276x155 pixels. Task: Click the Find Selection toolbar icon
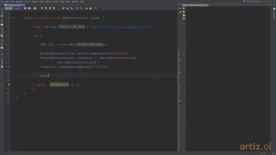(42, 9)
